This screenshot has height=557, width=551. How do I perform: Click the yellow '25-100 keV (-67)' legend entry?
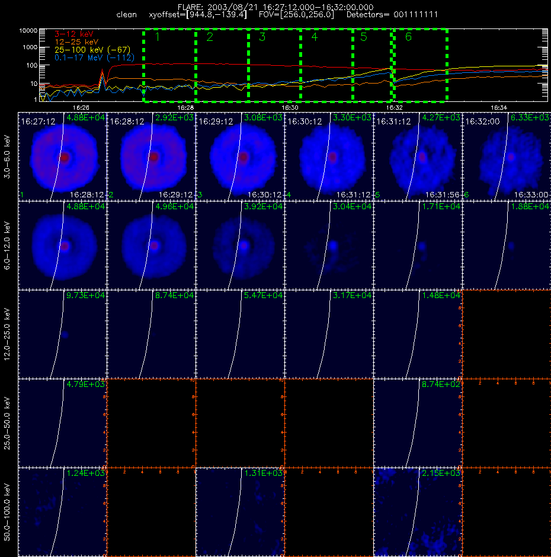click(92, 50)
